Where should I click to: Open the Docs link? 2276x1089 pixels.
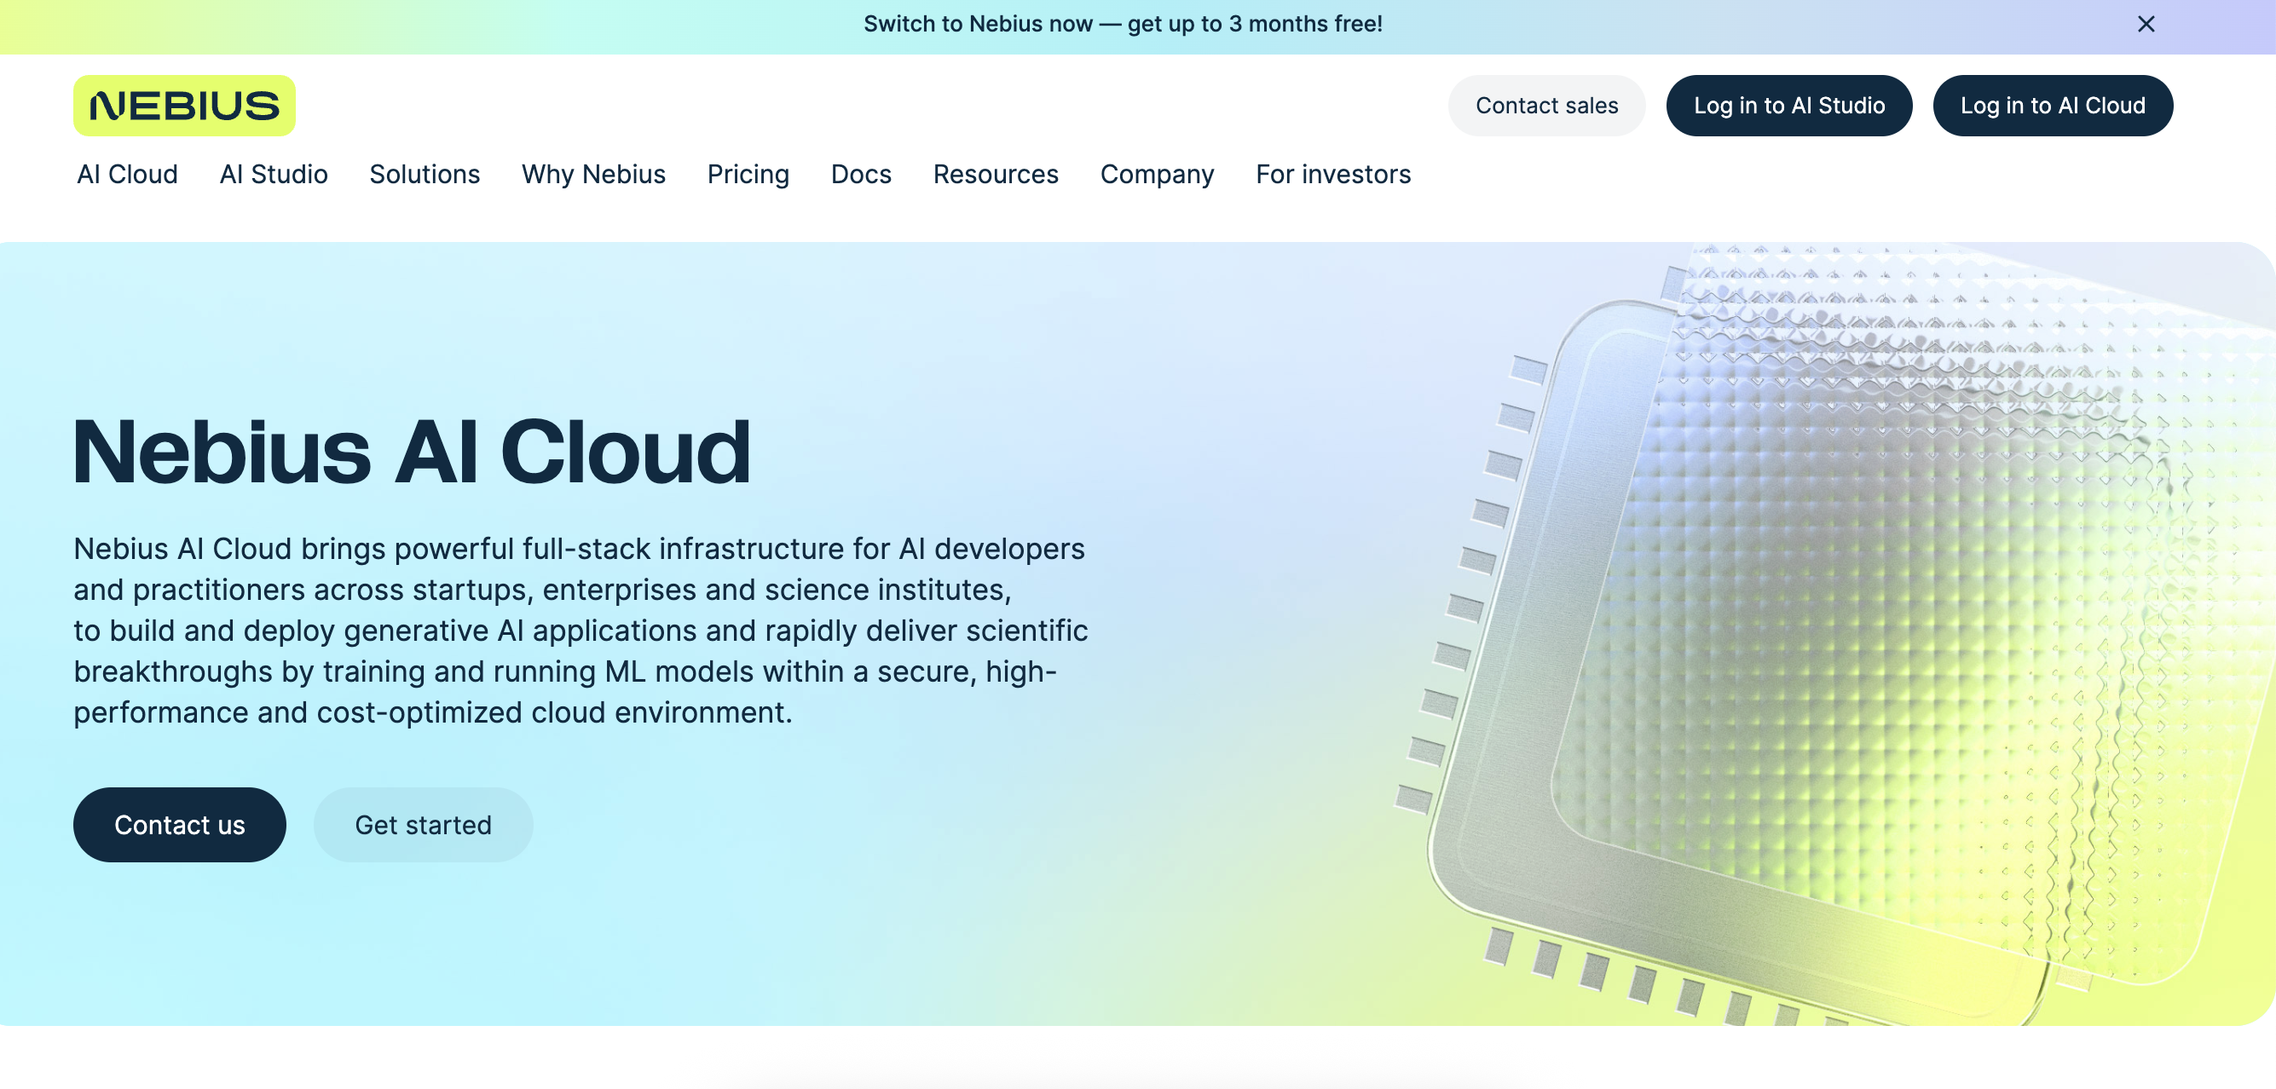(x=861, y=174)
